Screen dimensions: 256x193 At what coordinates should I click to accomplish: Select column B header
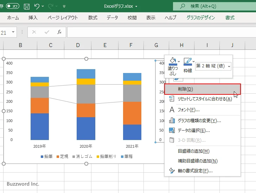pos(20,45)
